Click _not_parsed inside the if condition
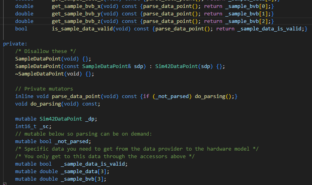Screen dimensions: 312x185 coord(172,96)
